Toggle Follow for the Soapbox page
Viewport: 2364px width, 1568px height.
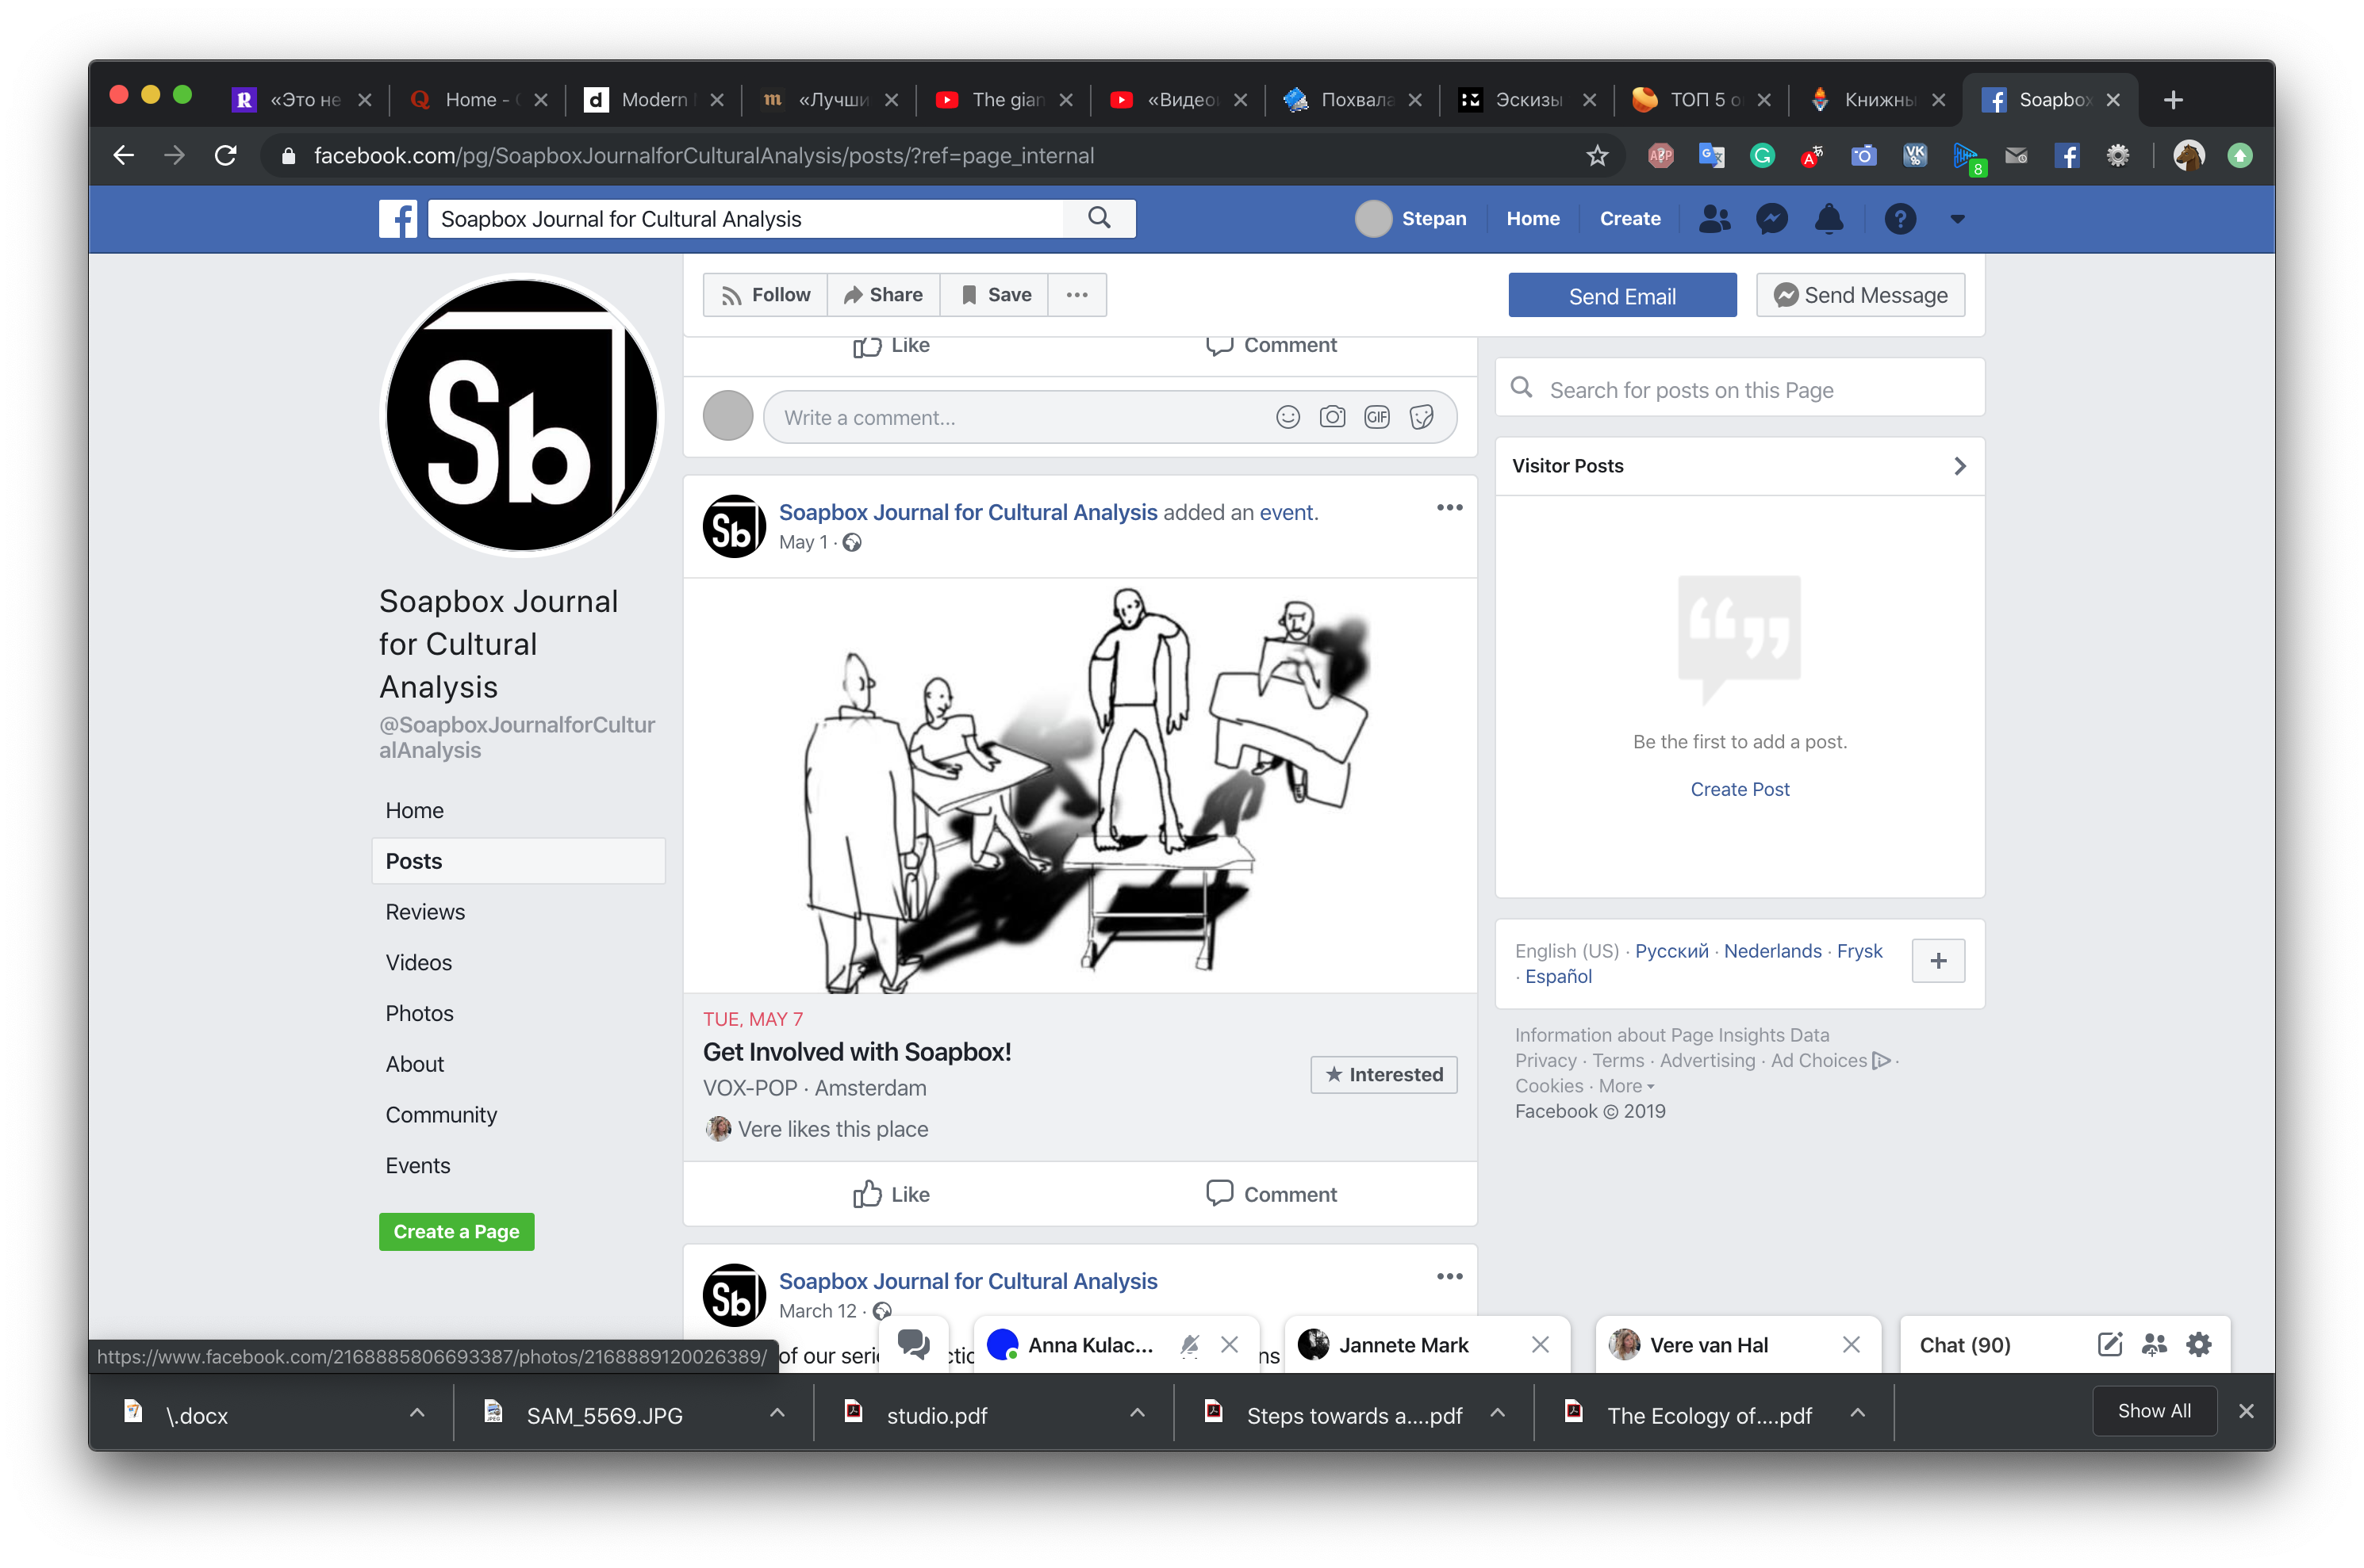(x=766, y=294)
